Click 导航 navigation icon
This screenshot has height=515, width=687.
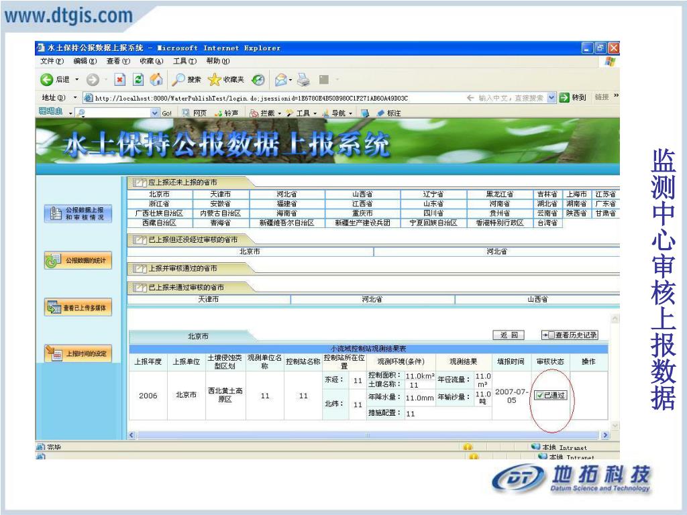(x=325, y=113)
